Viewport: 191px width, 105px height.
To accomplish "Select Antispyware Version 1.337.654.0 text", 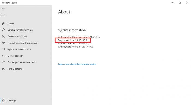I will (x=76, y=47).
